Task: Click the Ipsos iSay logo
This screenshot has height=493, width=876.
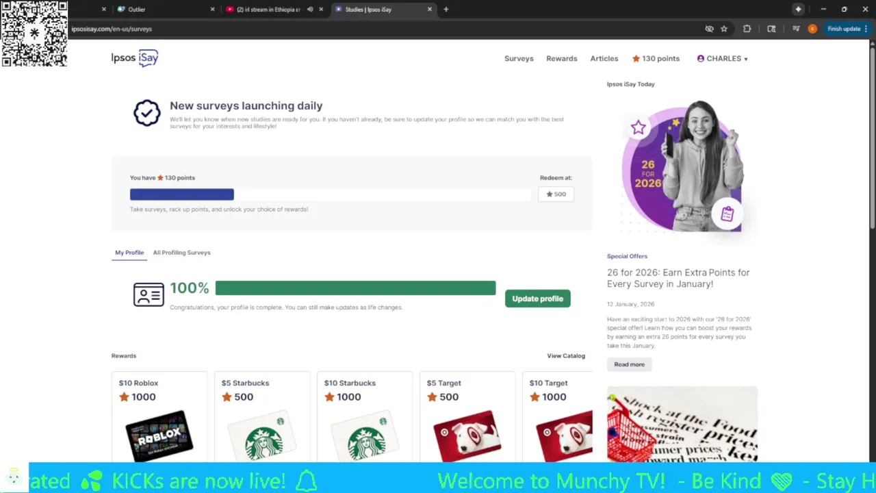Action: tap(135, 58)
